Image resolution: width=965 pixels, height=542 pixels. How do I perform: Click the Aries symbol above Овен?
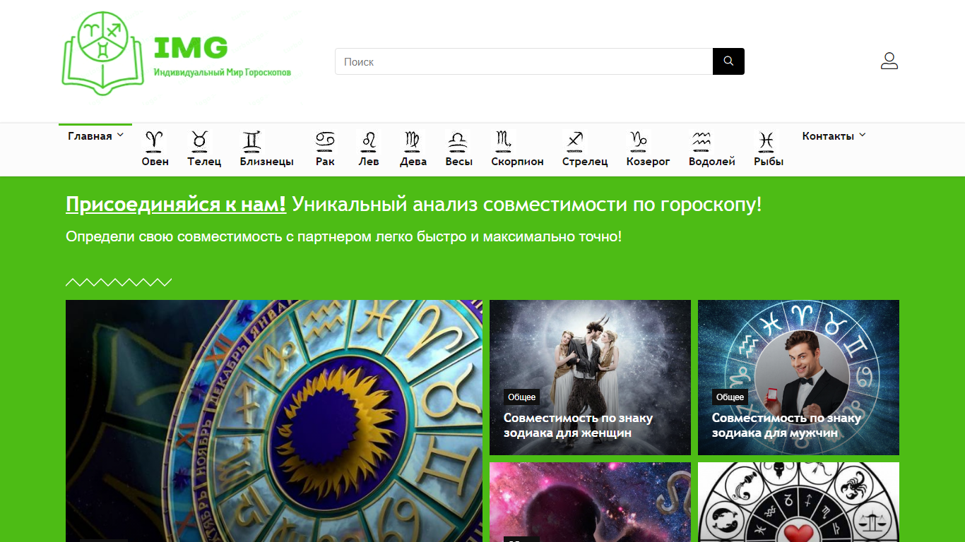(154, 141)
